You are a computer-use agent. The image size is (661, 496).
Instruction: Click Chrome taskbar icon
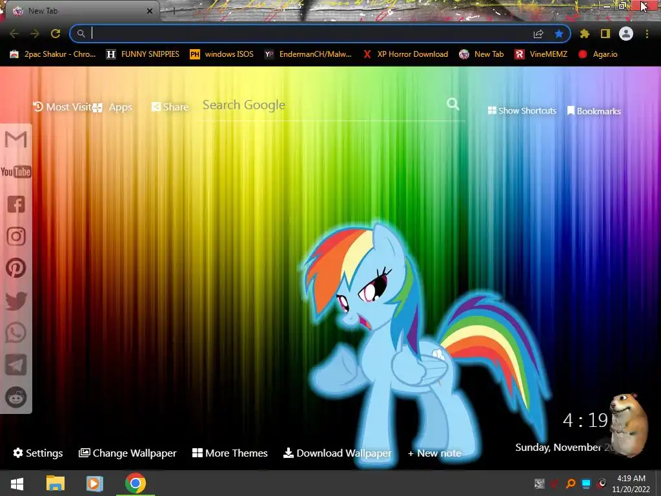[136, 483]
